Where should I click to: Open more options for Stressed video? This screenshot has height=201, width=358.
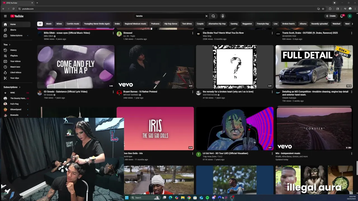(x=192, y=33)
